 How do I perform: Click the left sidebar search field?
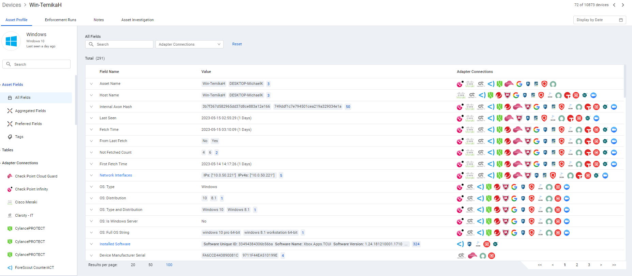pos(36,64)
